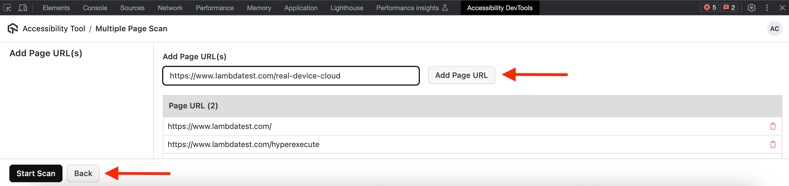The image size is (789, 186).
Task: Focus the page URL input field
Action: click(x=290, y=76)
